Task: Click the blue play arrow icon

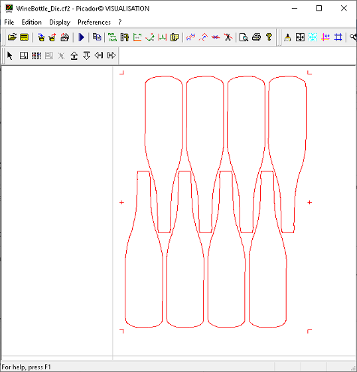Action: click(82, 37)
